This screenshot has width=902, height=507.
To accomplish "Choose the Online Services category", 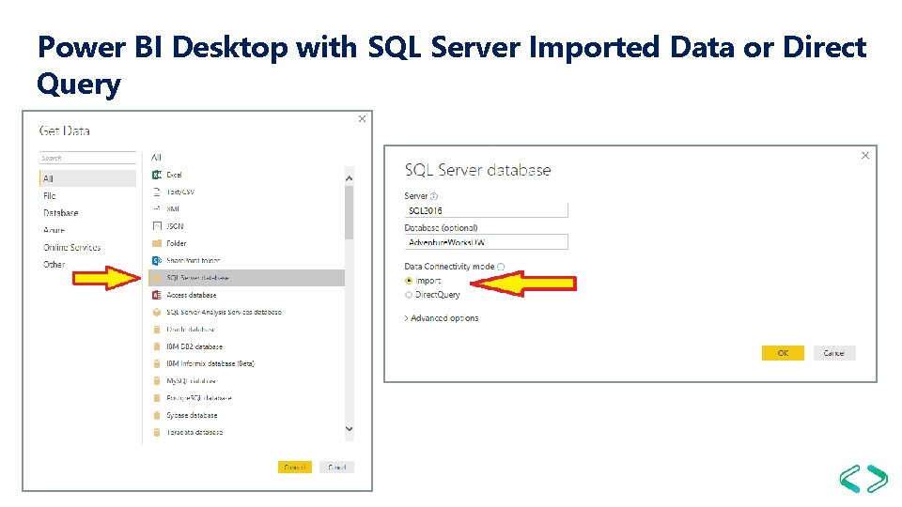I will [x=72, y=247].
